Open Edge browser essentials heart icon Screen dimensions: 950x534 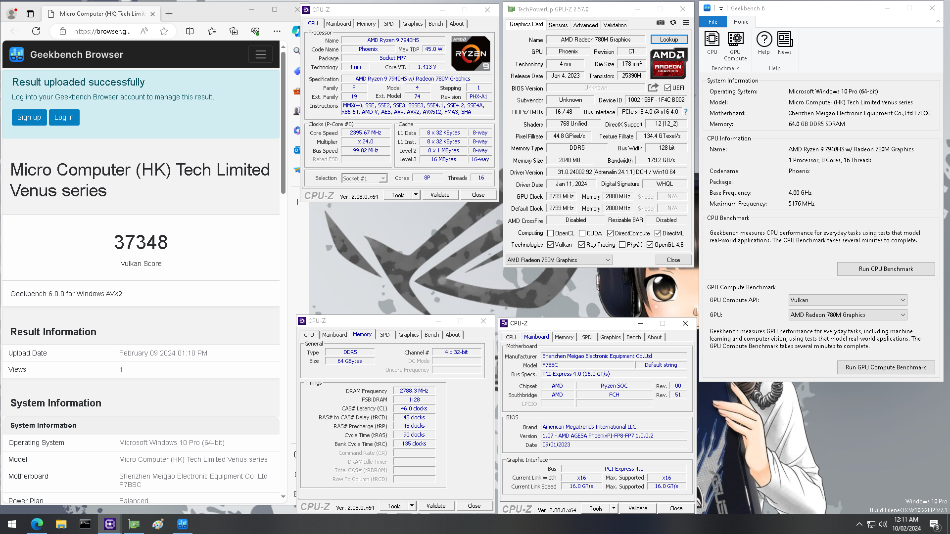[x=255, y=31]
